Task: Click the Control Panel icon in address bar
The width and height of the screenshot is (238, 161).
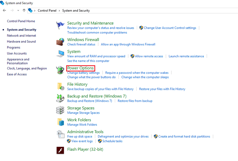Action: (x=30, y=10)
